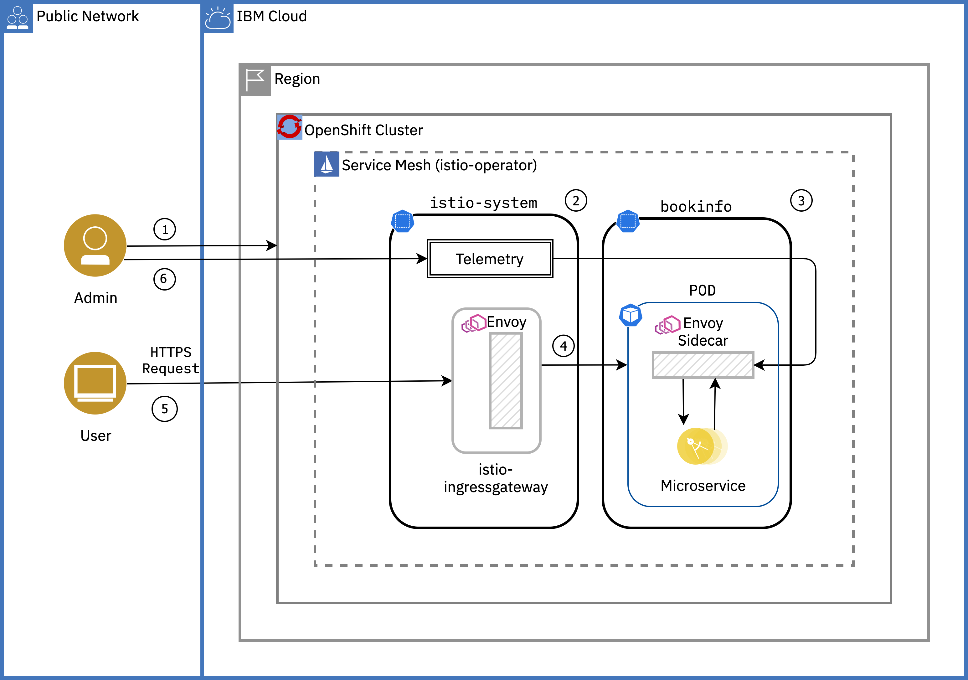The image size is (968, 680).
Task: Select step marker 1 near Admin
Action: [x=164, y=230]
